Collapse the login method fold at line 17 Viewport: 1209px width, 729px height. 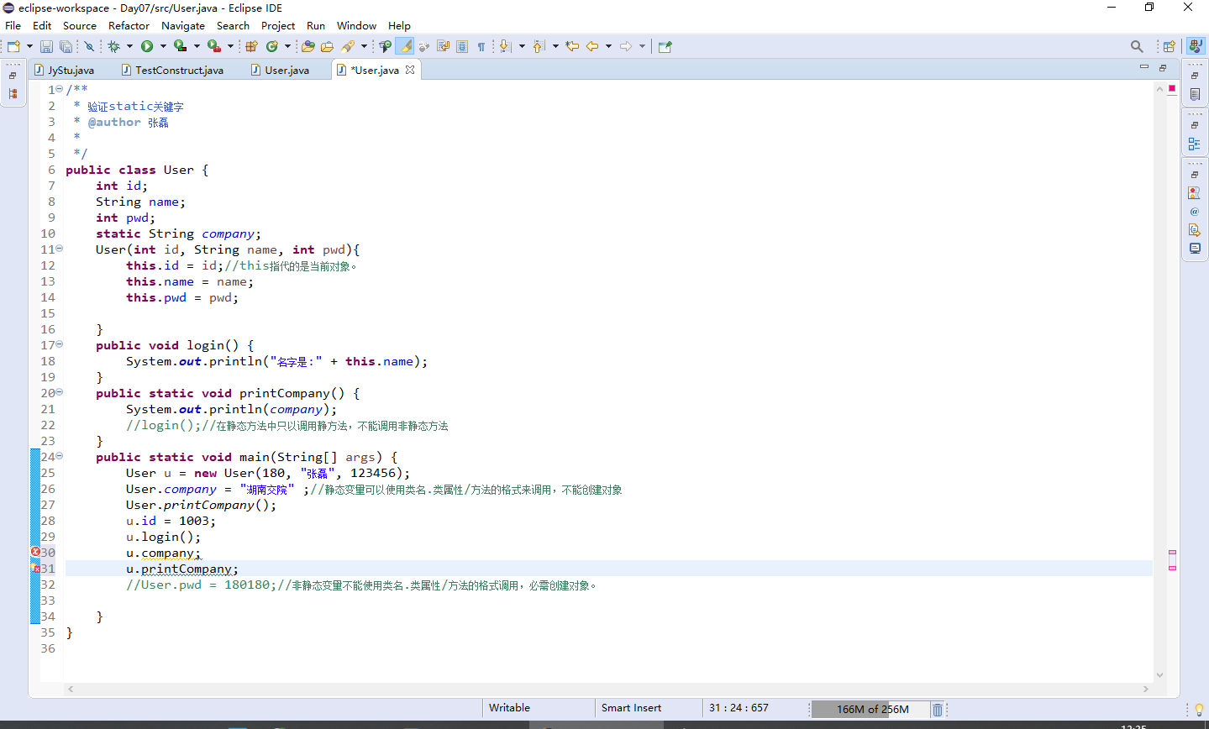(x=59, y=344)
